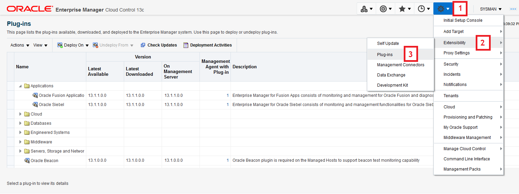
Task: Open the SYSMAN user dropdown
Action: (x=491, y=9)
